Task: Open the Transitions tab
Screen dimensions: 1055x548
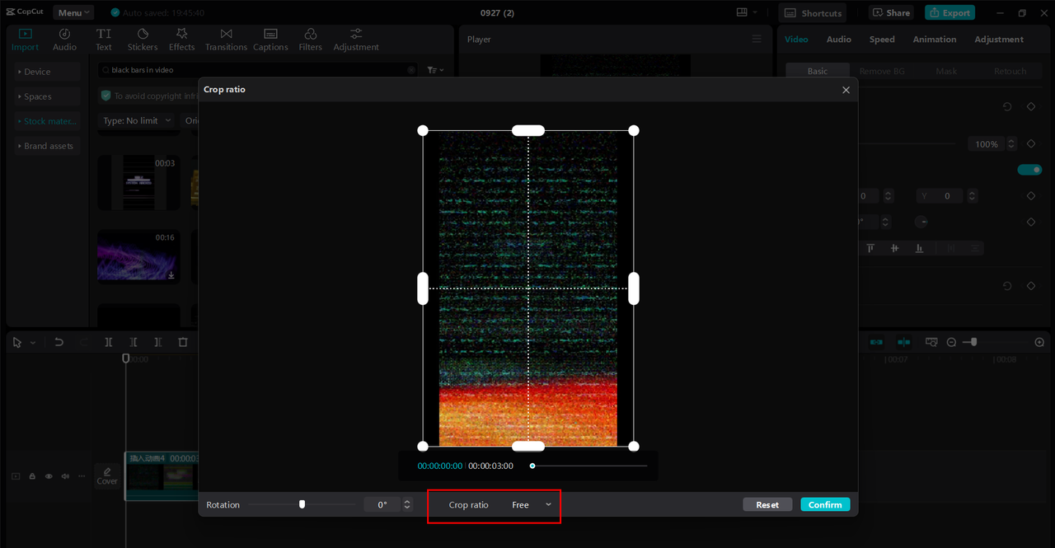Action: click(226, 40)
